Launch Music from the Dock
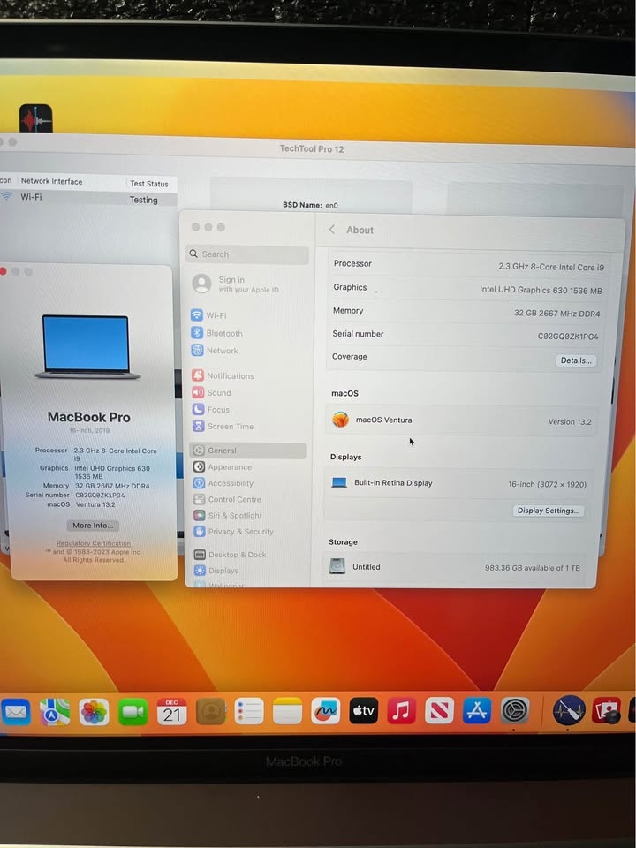Viewport: 636px width, 848px height. point(401,710)
